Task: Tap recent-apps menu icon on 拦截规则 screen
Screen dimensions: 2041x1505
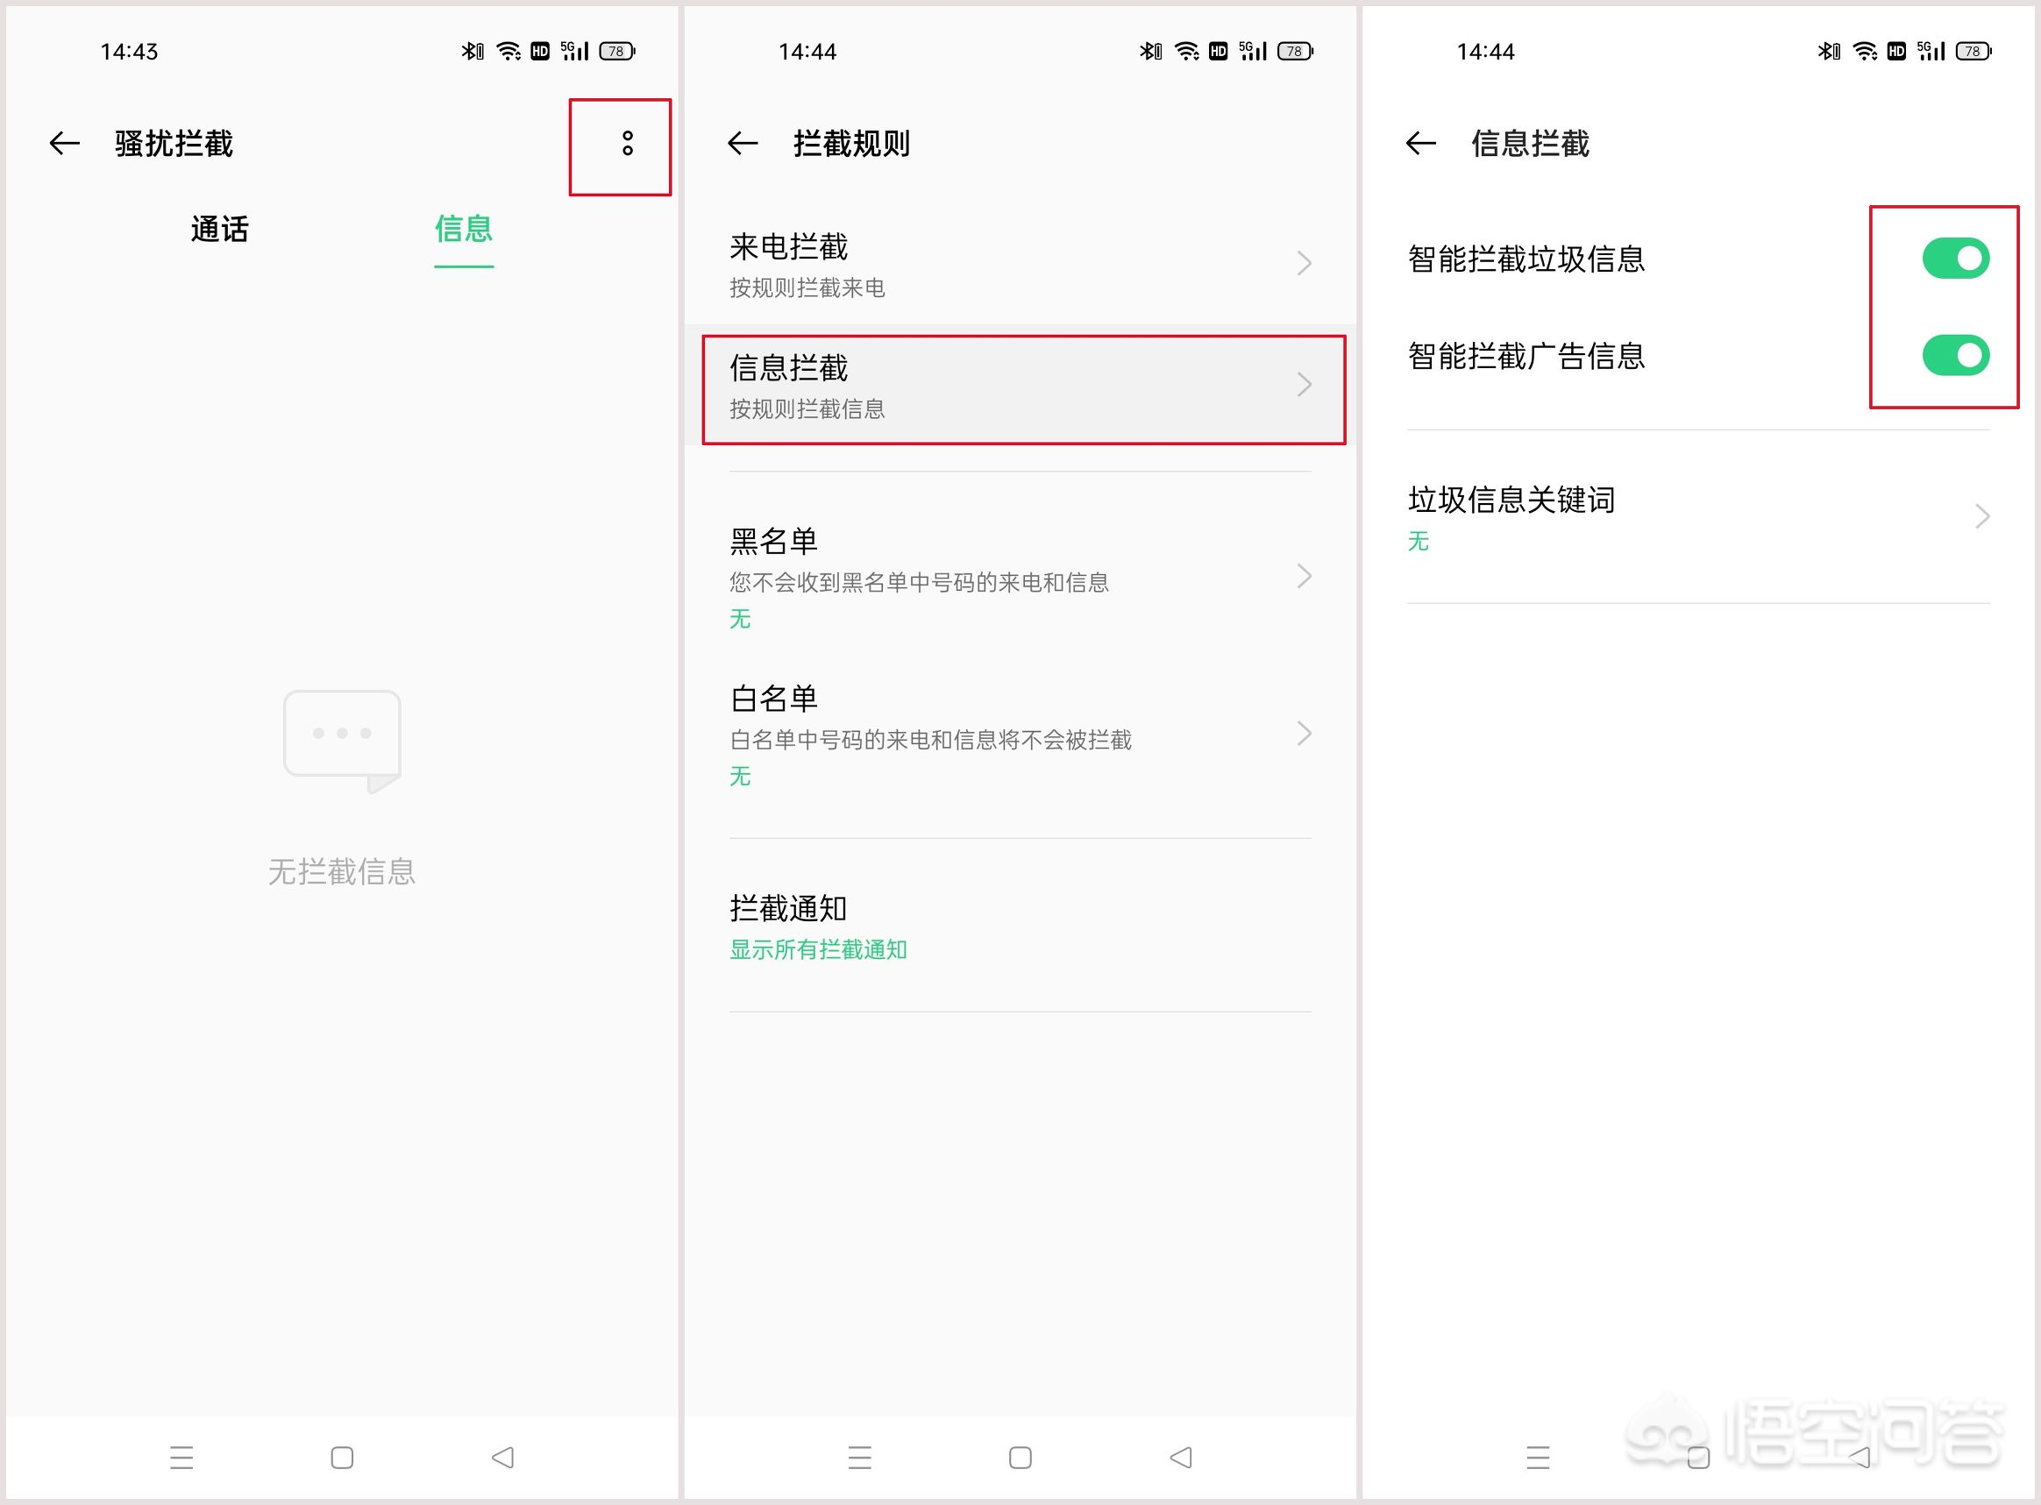Action: click(x=859, y=1458)
